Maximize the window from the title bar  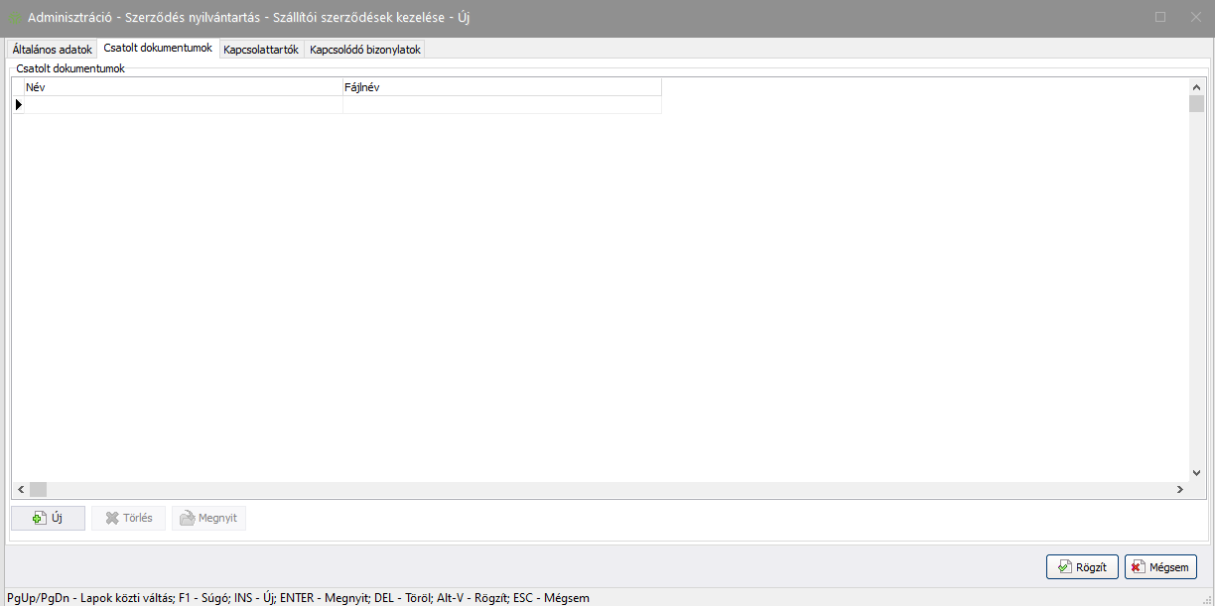(x=1160, y=17)
